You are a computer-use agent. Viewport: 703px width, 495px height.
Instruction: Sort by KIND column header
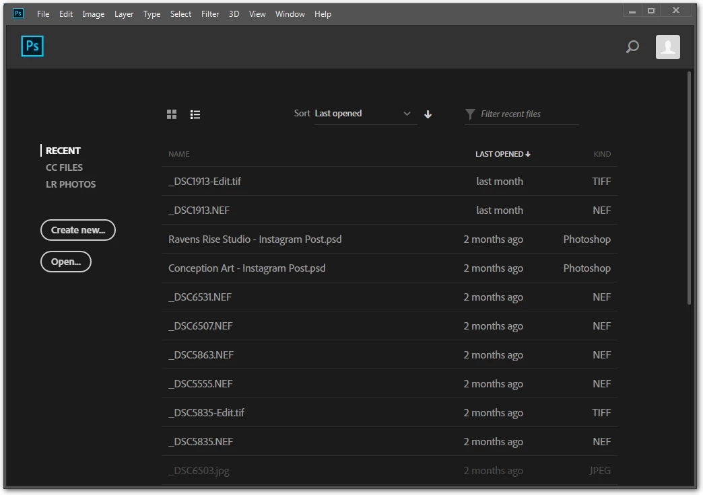(602, 154)
